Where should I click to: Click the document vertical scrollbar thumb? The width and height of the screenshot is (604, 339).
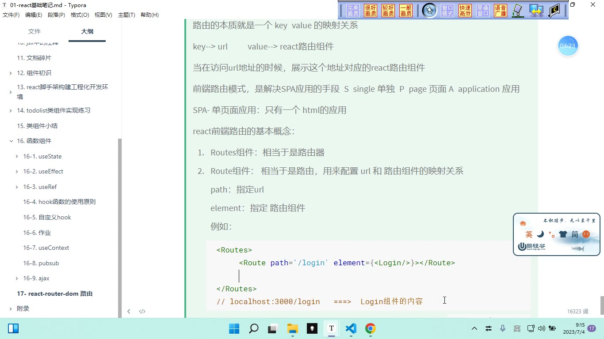(602, 305)
